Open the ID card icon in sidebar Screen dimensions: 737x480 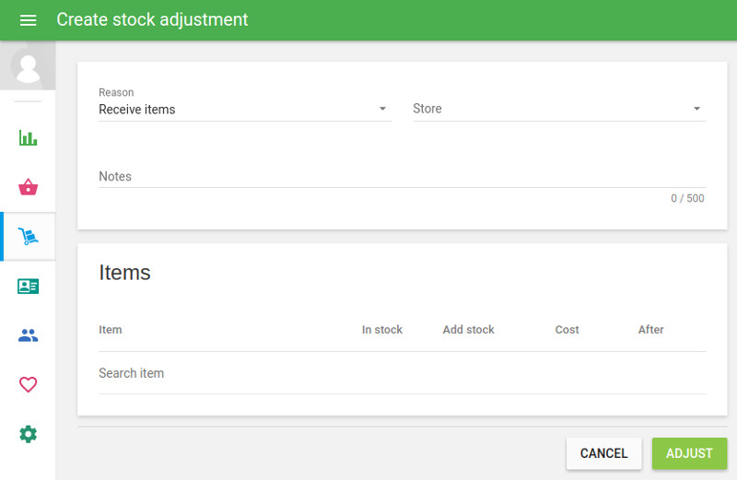[x=28, y=287]
